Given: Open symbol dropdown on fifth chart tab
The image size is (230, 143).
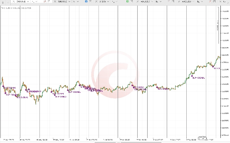Looking at the screenshot, I should (x=194, y=2).
